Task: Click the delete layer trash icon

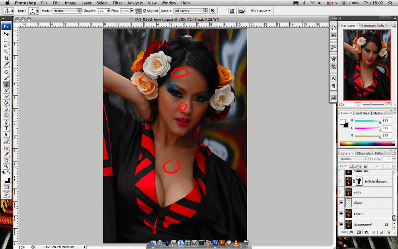Action: click(x=388, y=232)
